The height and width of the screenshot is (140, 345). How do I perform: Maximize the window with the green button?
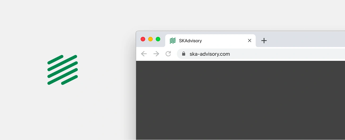coord(158,39)
